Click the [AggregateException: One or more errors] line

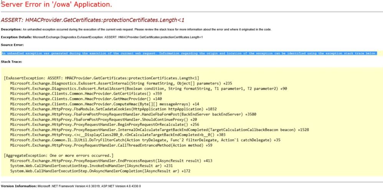pyautogui.click(x=59, y=155)
